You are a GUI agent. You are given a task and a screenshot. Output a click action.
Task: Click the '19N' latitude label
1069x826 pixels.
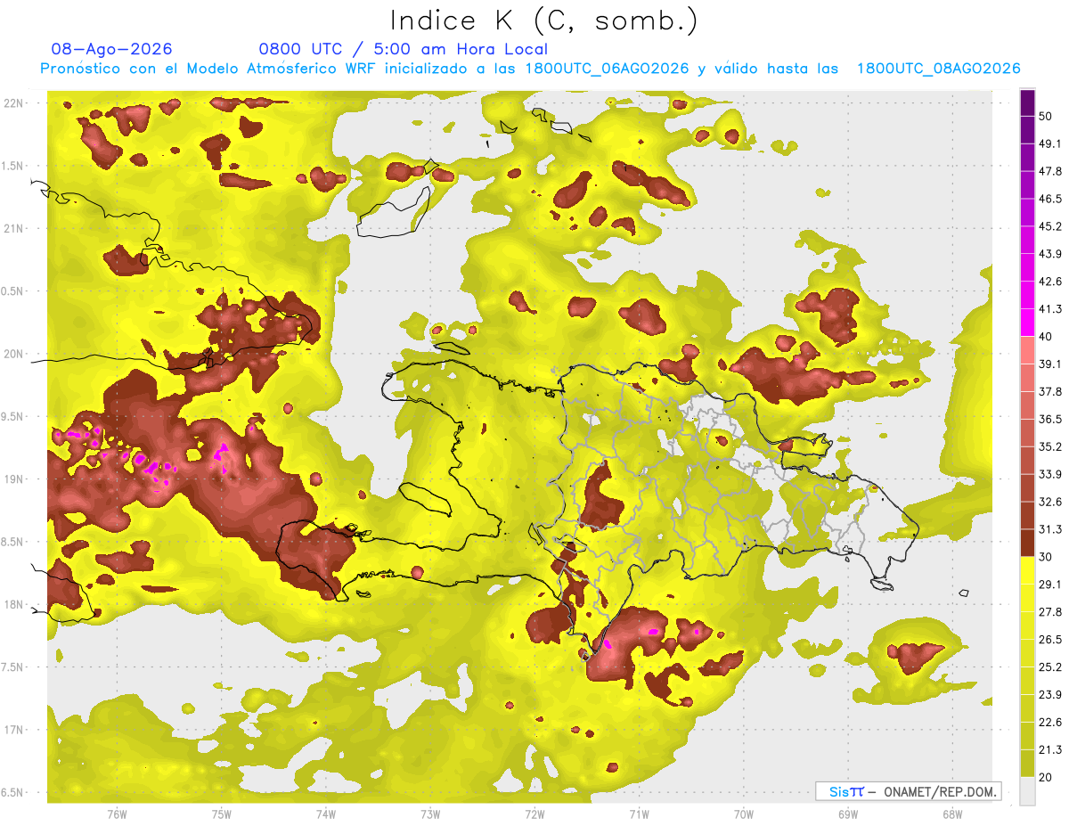(14, 479)
